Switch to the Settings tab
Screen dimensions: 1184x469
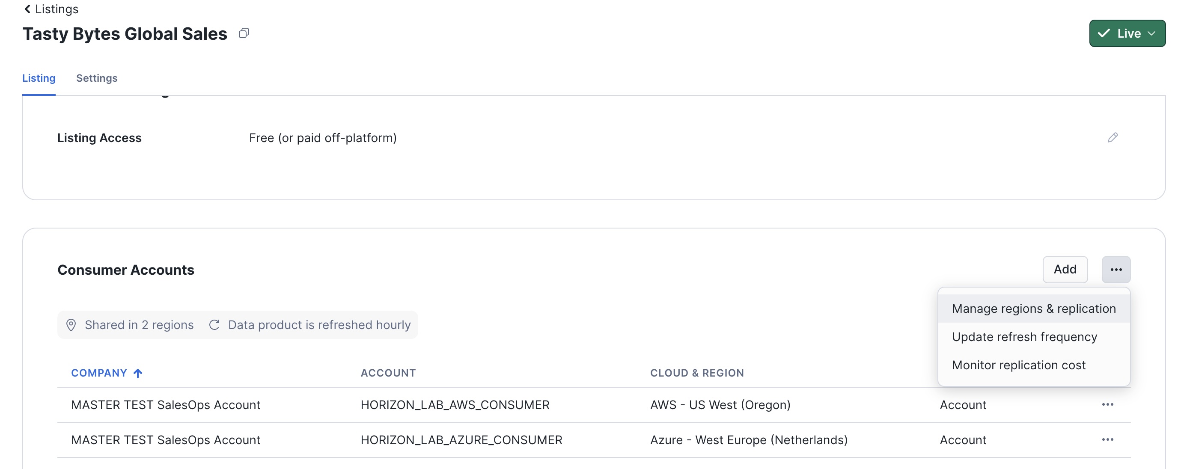(x=96, y=78)
